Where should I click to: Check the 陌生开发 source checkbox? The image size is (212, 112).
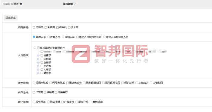pyautogui.click(x=34, y=102)
